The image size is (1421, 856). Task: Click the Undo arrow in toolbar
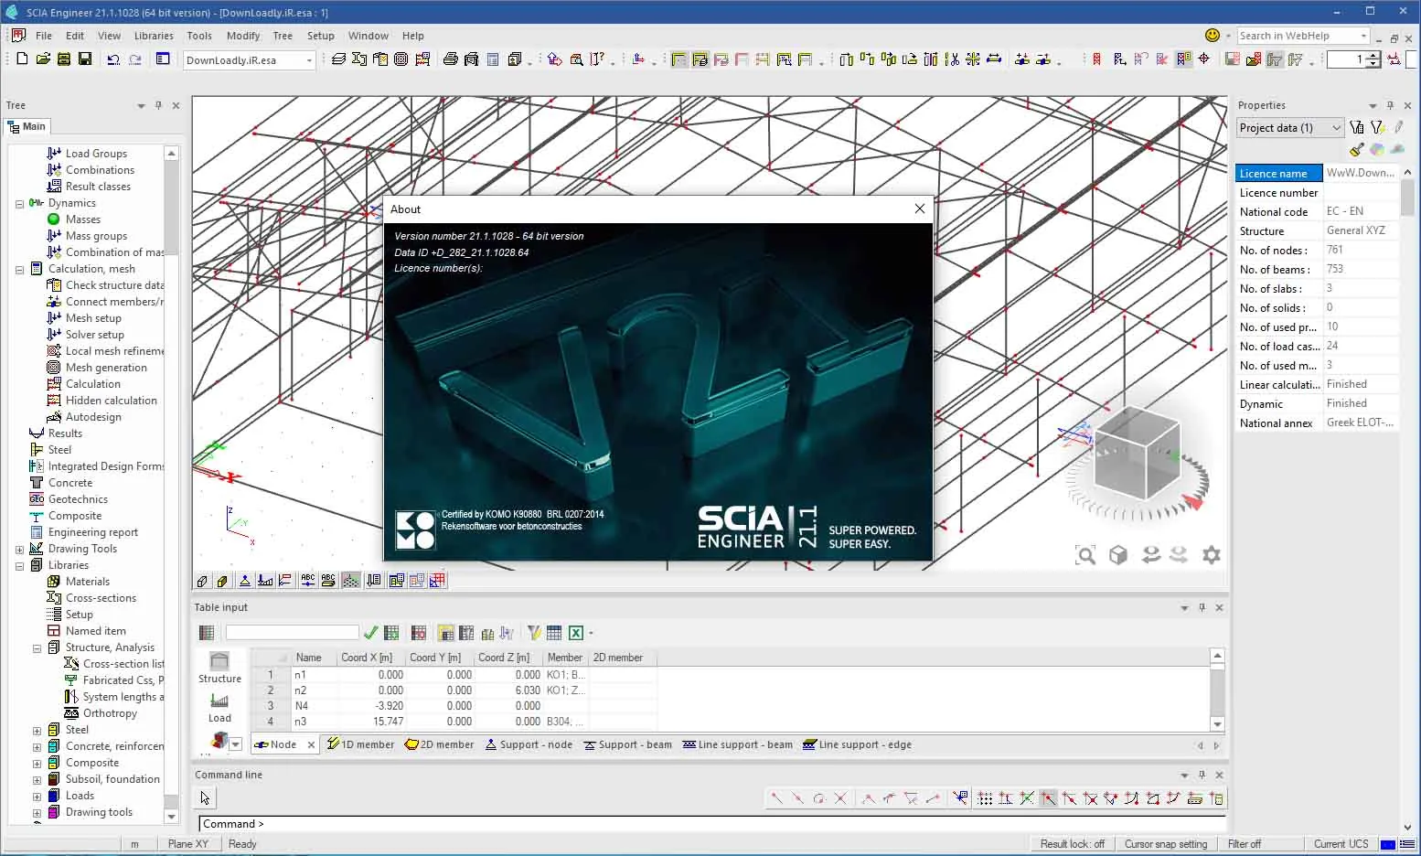[x=113, y=59]
